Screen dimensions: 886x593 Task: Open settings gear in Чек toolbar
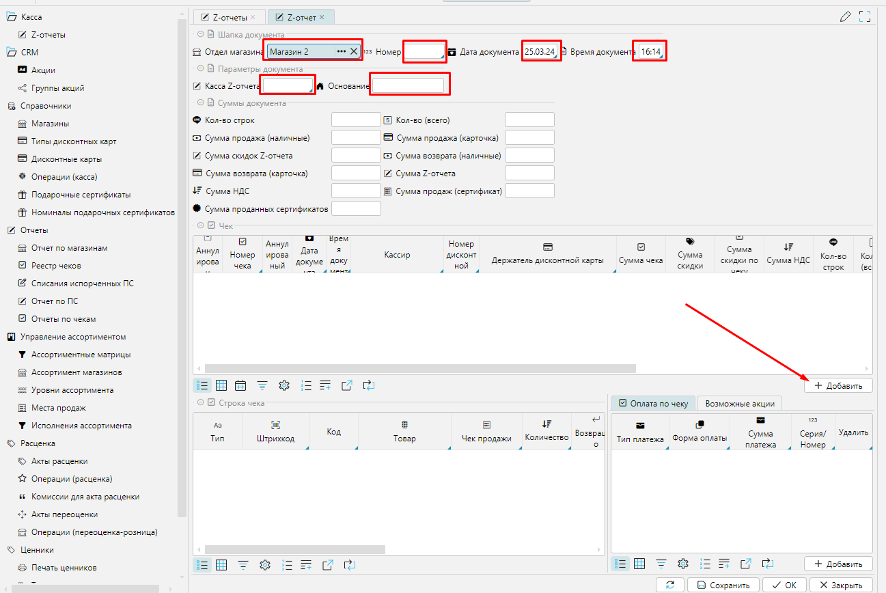point(284,386)
